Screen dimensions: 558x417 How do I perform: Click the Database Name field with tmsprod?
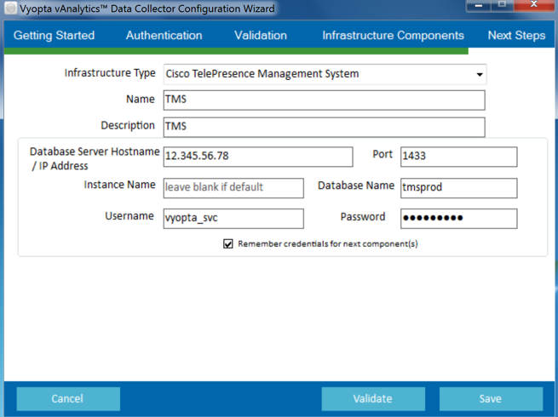(x=458, y=188)
